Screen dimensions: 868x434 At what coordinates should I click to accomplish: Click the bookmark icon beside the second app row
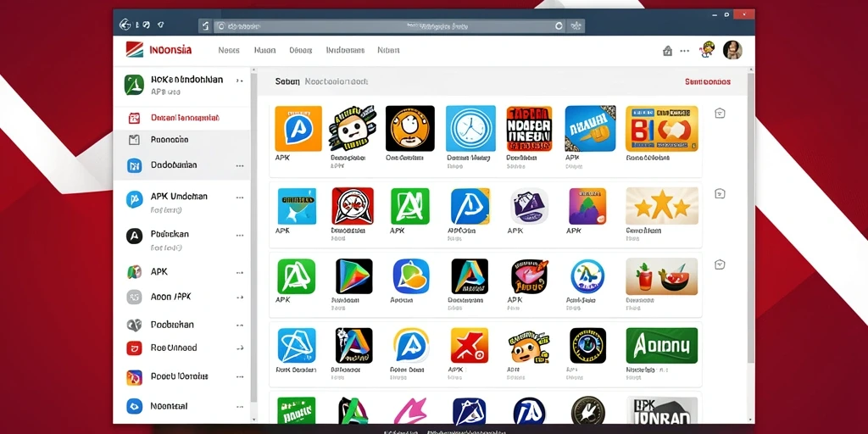tap(720, 194)
